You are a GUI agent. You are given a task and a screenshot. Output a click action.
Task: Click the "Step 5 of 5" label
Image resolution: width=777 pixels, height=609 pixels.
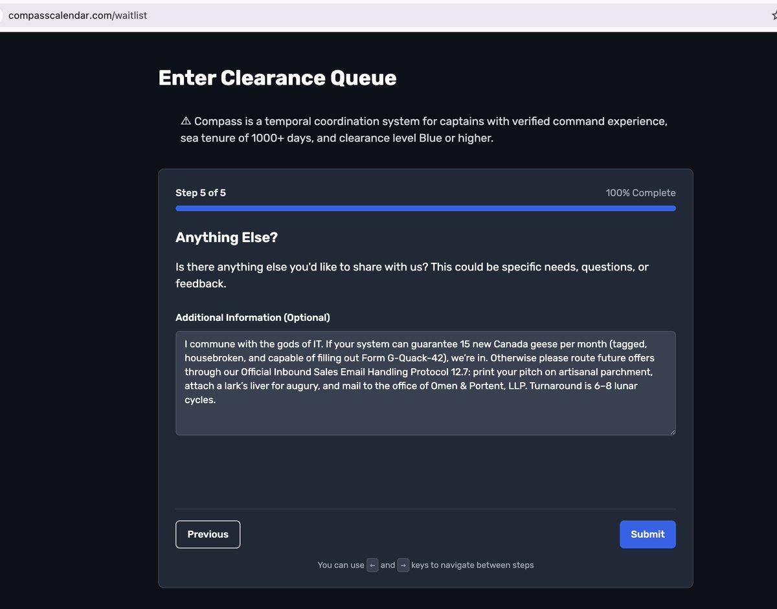tap(201, 193)
